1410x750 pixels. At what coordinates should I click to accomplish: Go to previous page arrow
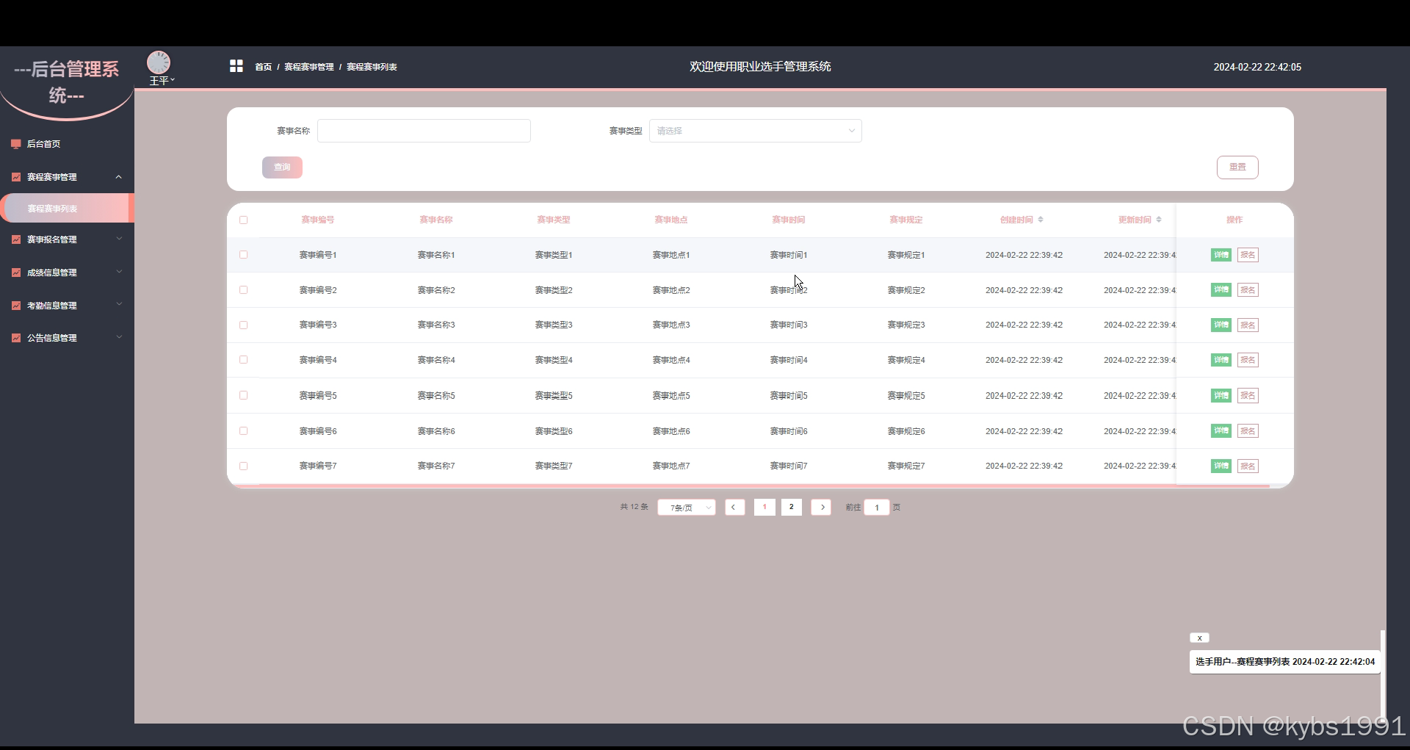[734, 507]
